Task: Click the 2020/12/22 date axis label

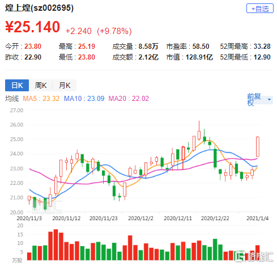Action: (215, 218)
